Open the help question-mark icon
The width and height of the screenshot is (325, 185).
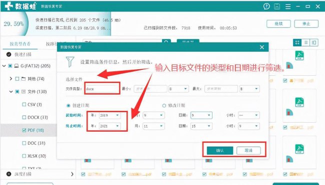tap(266, 6)
